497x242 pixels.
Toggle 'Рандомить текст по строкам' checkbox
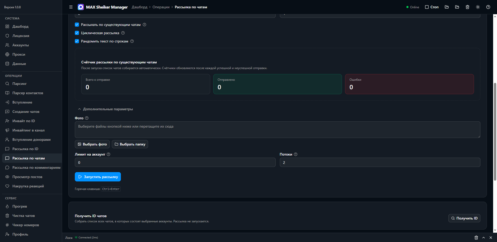[x=77, y=41]
